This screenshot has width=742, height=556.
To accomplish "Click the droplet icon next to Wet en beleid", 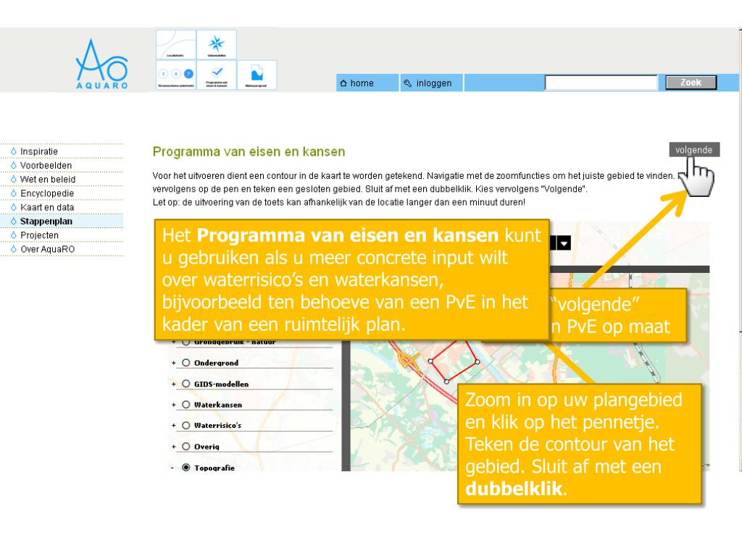I will point(13,180).
